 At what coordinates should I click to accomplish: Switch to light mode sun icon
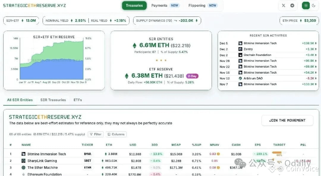click(x=306, y=6)
